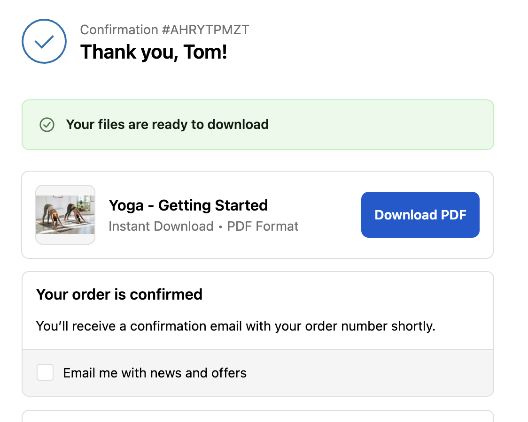Open the "Yoga - Getting Started" product title
This screenshot has width=528, height=422.
188,205
